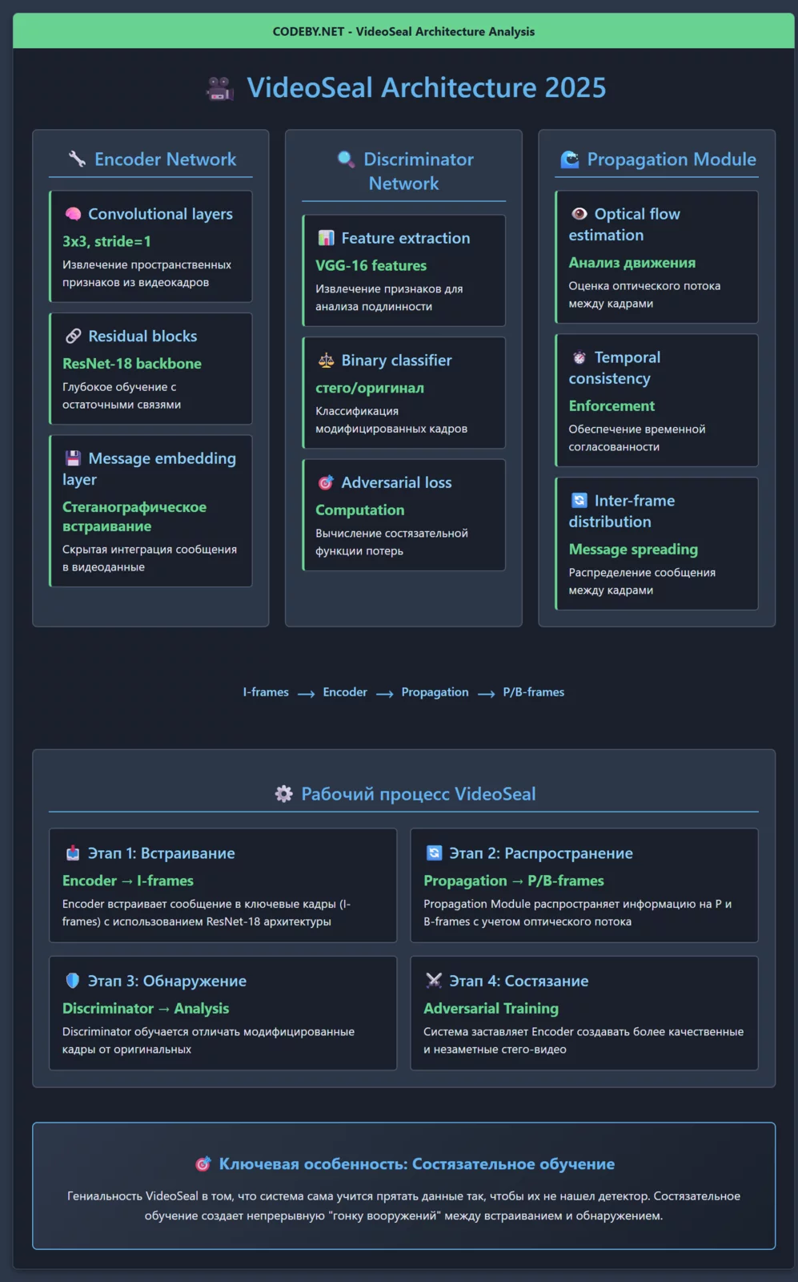Click 'Скрытая интеграция сообщения' description
The width and height of the screenshot is (798, 1282).
[x=150, y=558]
